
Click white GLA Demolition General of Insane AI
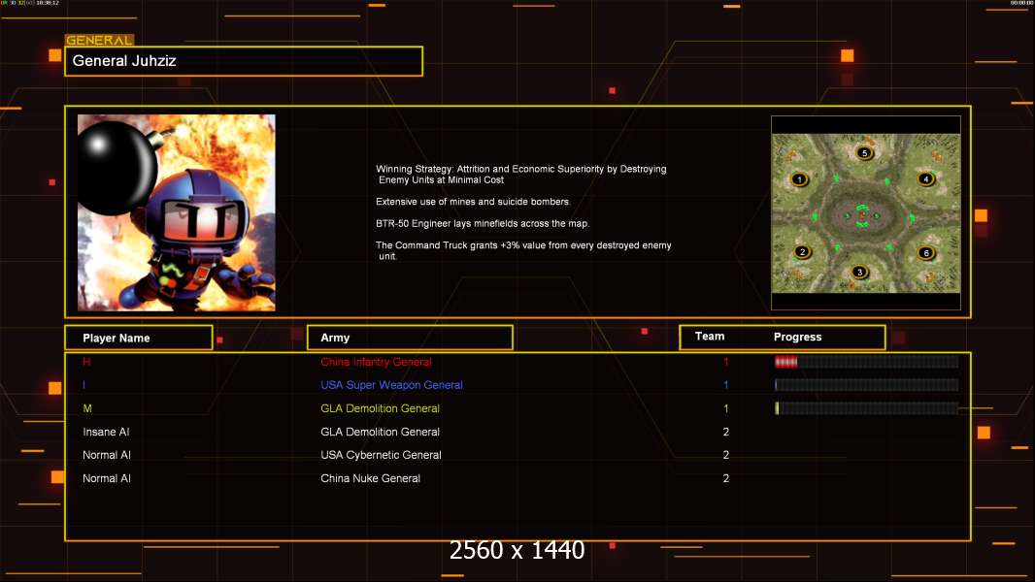pos(380,432)
